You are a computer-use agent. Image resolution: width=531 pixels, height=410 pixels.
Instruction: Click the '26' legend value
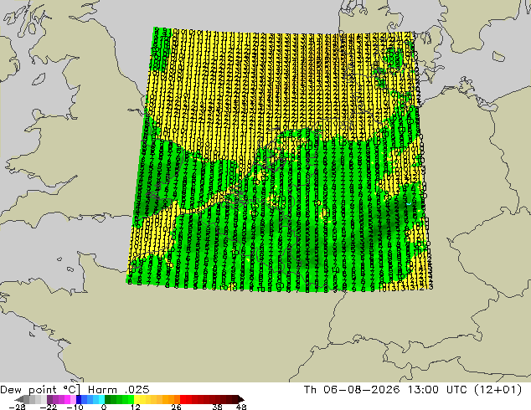click(176, 407)
